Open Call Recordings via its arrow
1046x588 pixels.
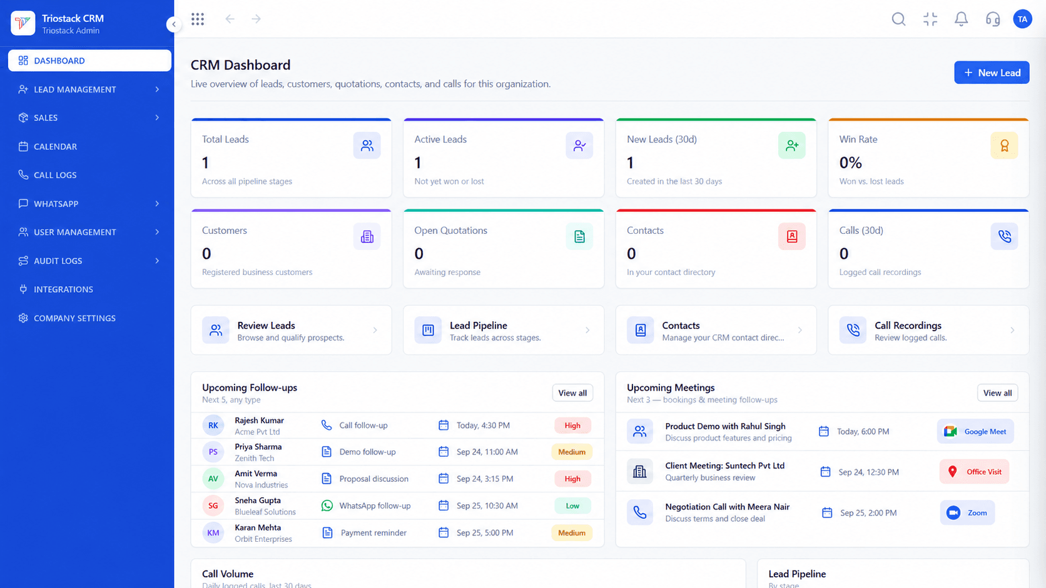pyautogui.click(x=1012, y=331)
